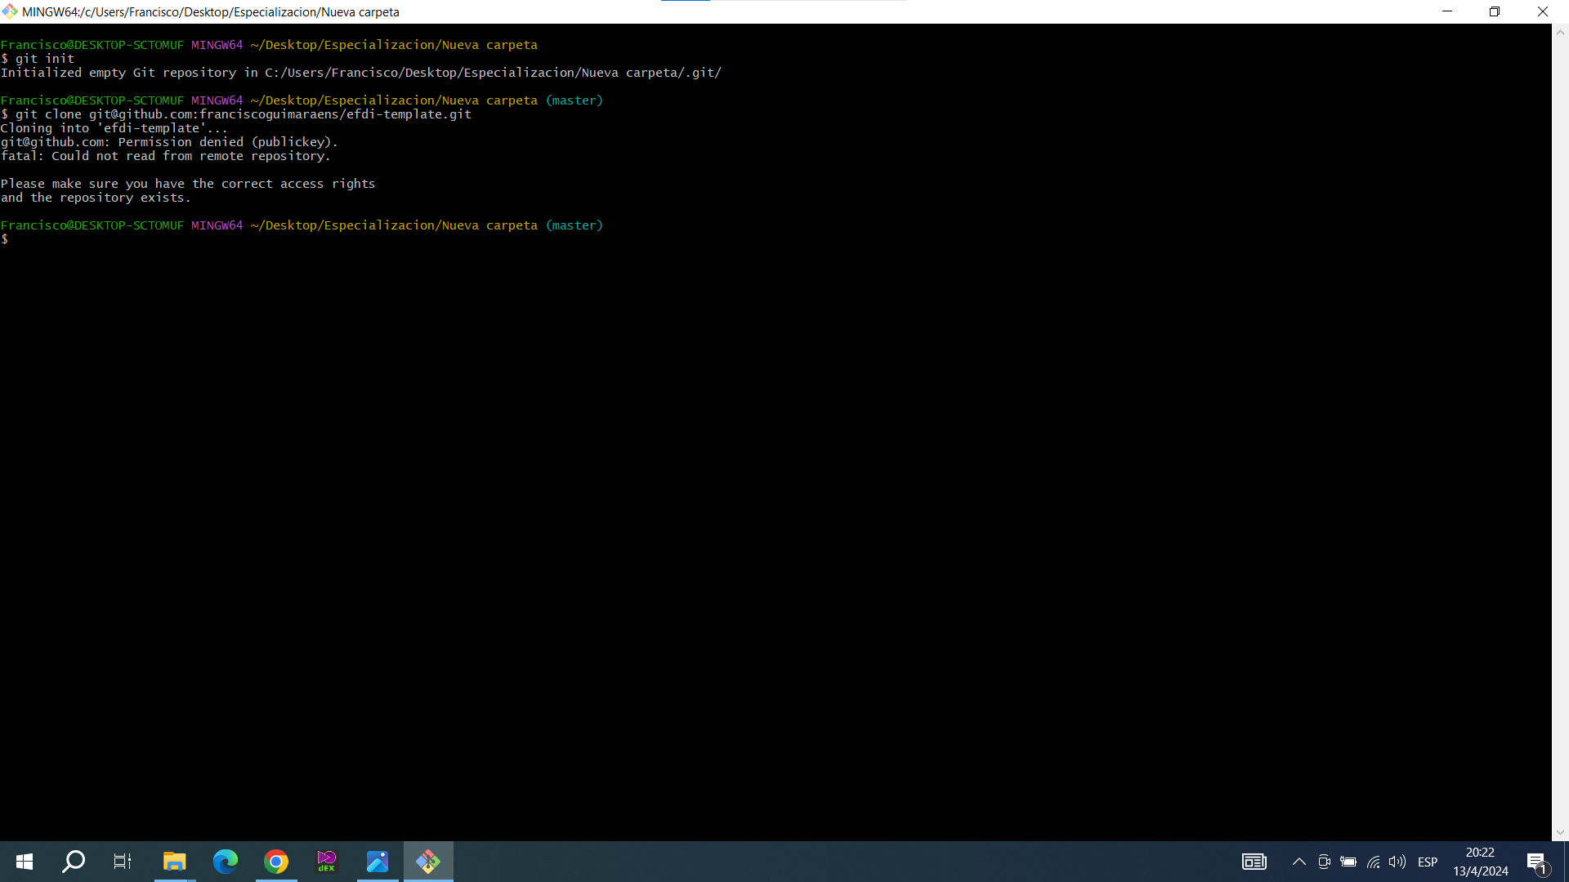The width and height of the screenshot is (1569, 882).
Task: Click 'and the repository exists.' line
Action: [96, 198]
